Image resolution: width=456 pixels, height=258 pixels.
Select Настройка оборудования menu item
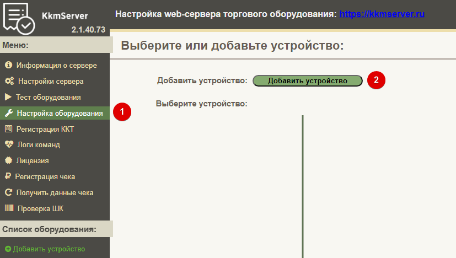55,113
